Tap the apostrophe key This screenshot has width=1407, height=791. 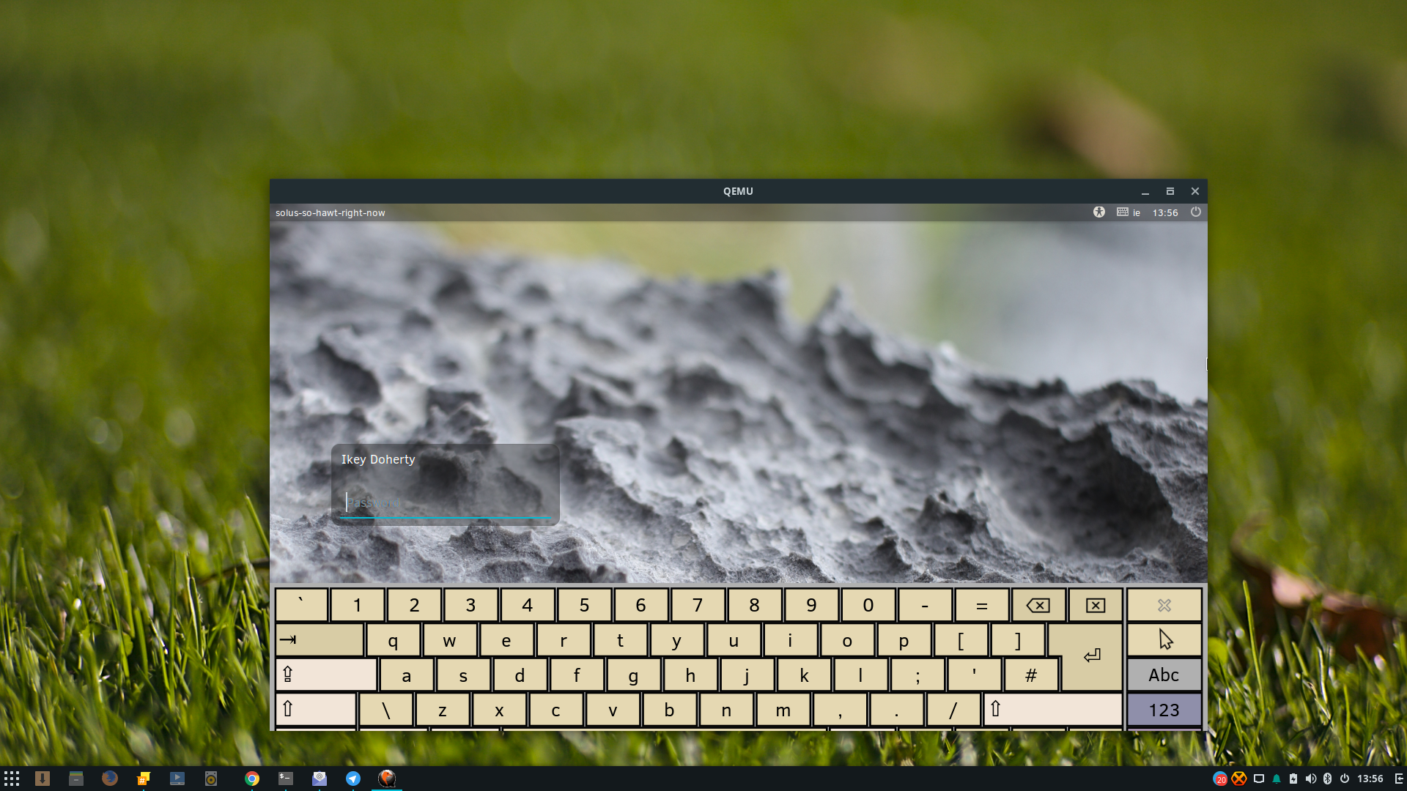[x=975, y=675]
